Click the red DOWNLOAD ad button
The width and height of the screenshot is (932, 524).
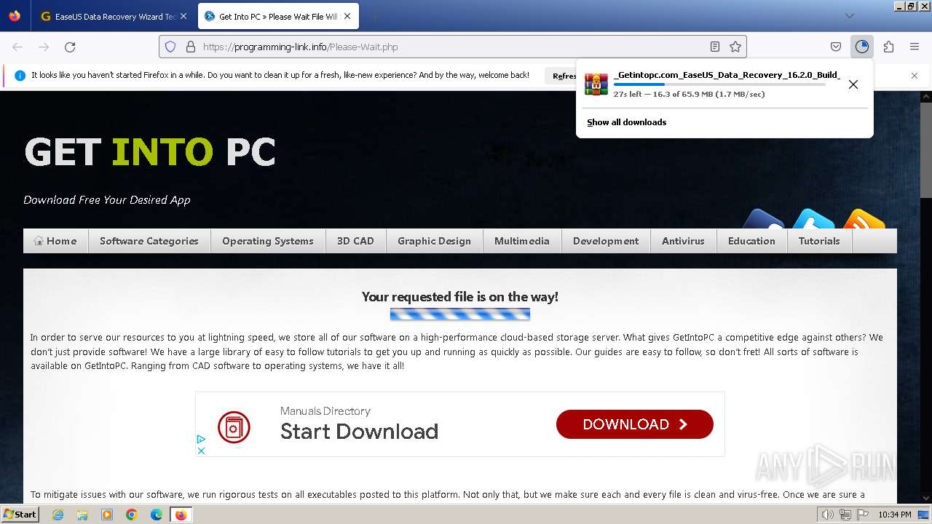pos(635,424)
